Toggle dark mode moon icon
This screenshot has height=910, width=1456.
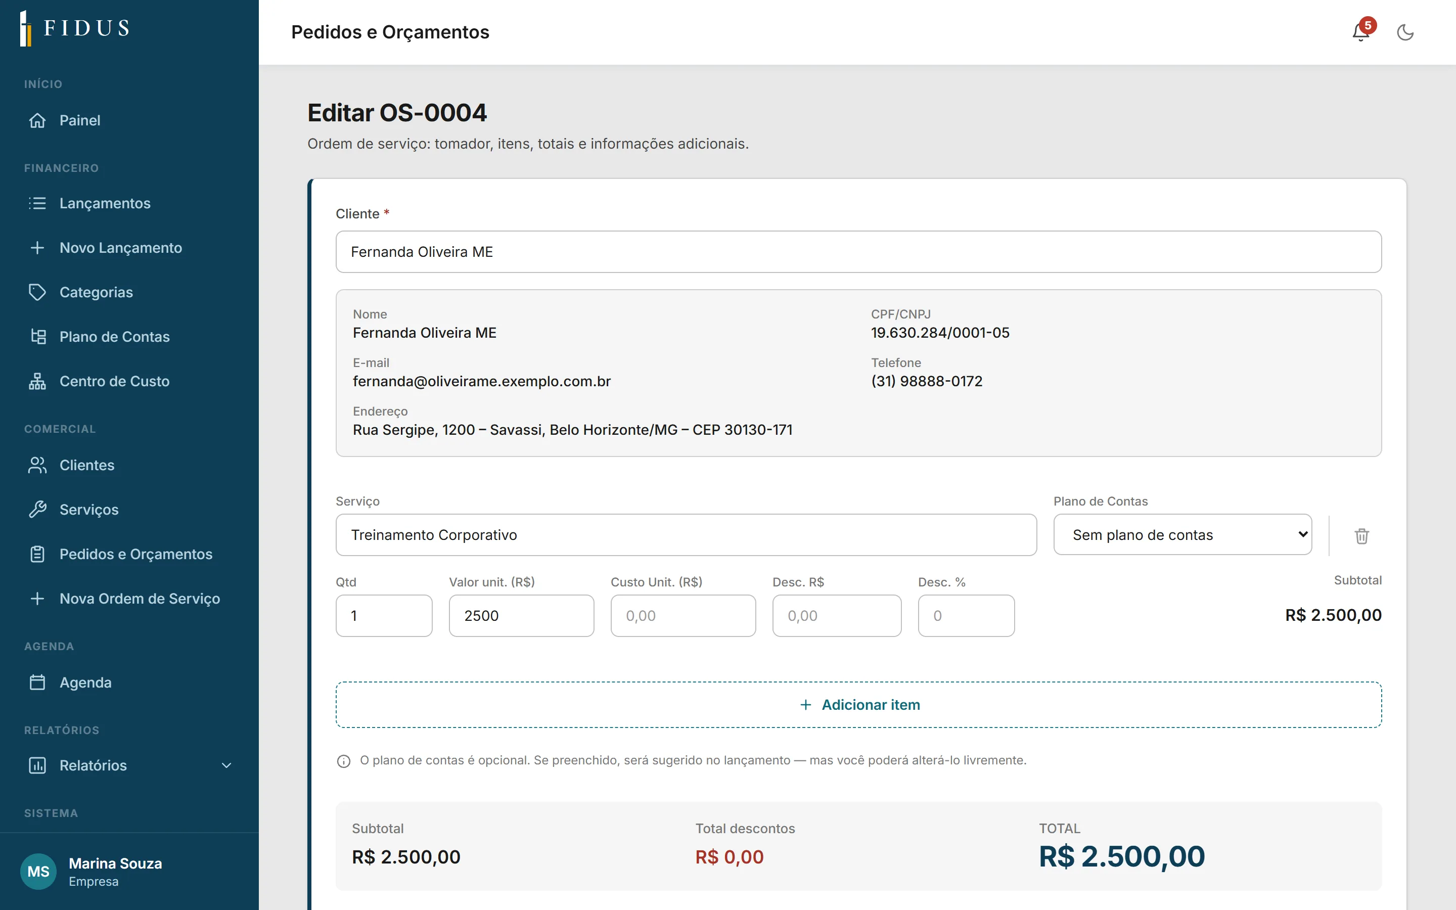coord(1405,32)
